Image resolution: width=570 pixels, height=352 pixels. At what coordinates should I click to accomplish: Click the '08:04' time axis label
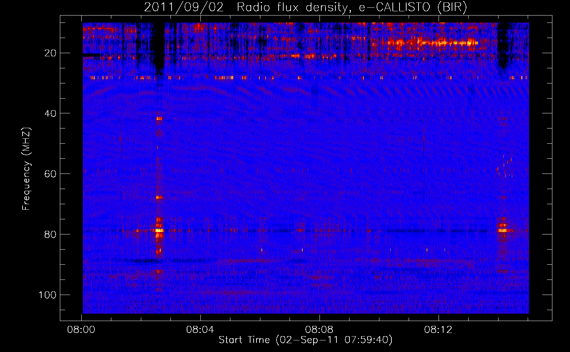(200, 330)
